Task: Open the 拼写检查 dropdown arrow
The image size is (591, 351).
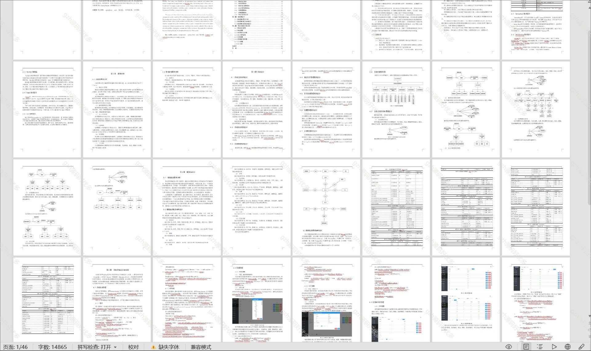Action: [115, 347]
